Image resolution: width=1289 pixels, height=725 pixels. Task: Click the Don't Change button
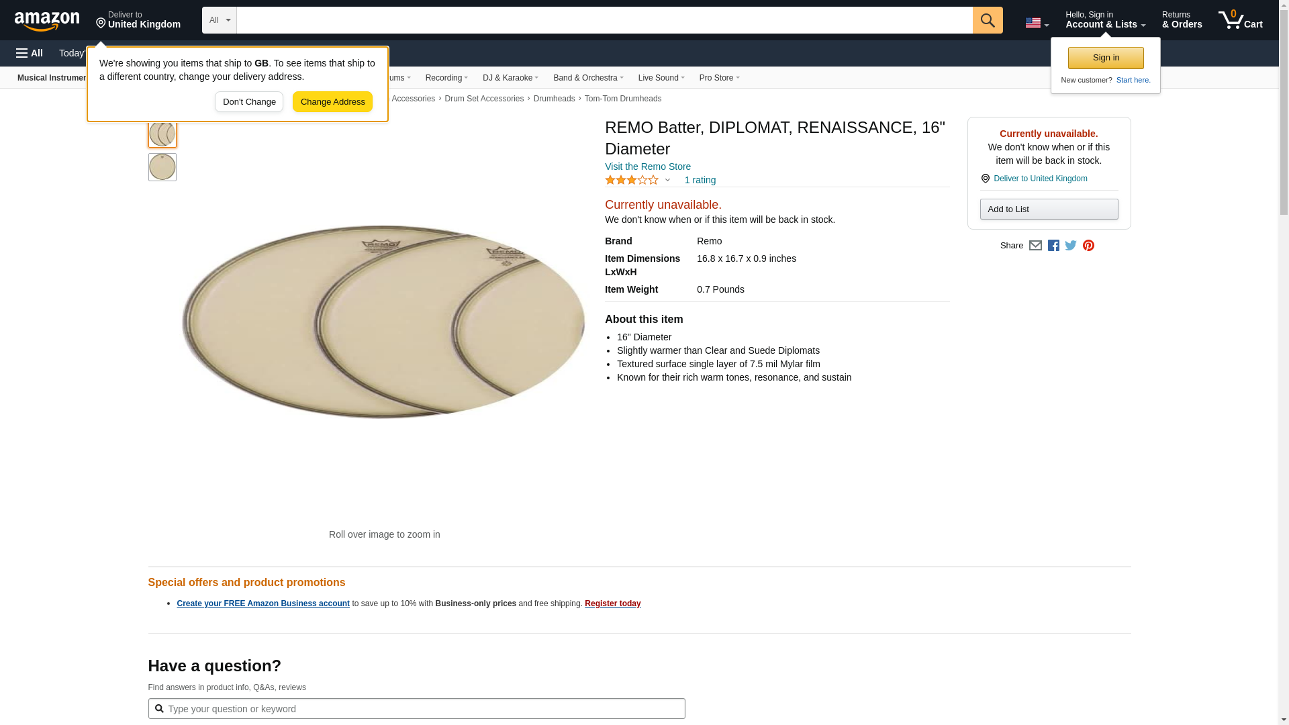pyautogui.click(x=249, y=102)
